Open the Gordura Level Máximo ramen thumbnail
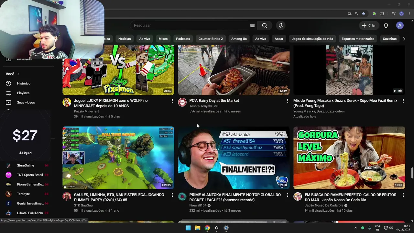Screen dimensions: 414x233 pyautogui.click(x=349, y=158)
